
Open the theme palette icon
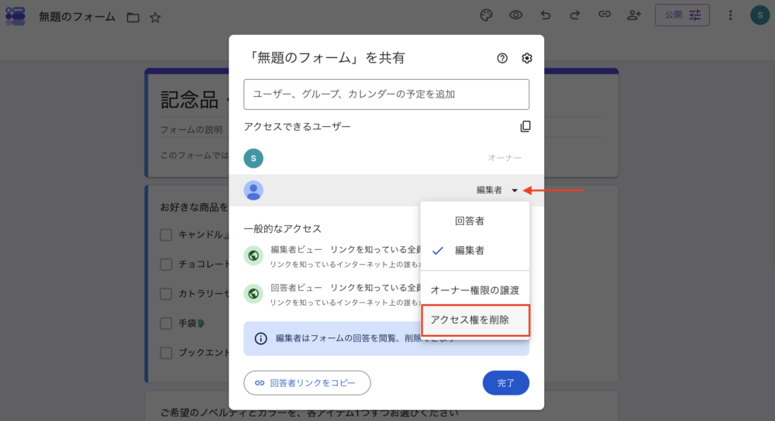point(487,15)
